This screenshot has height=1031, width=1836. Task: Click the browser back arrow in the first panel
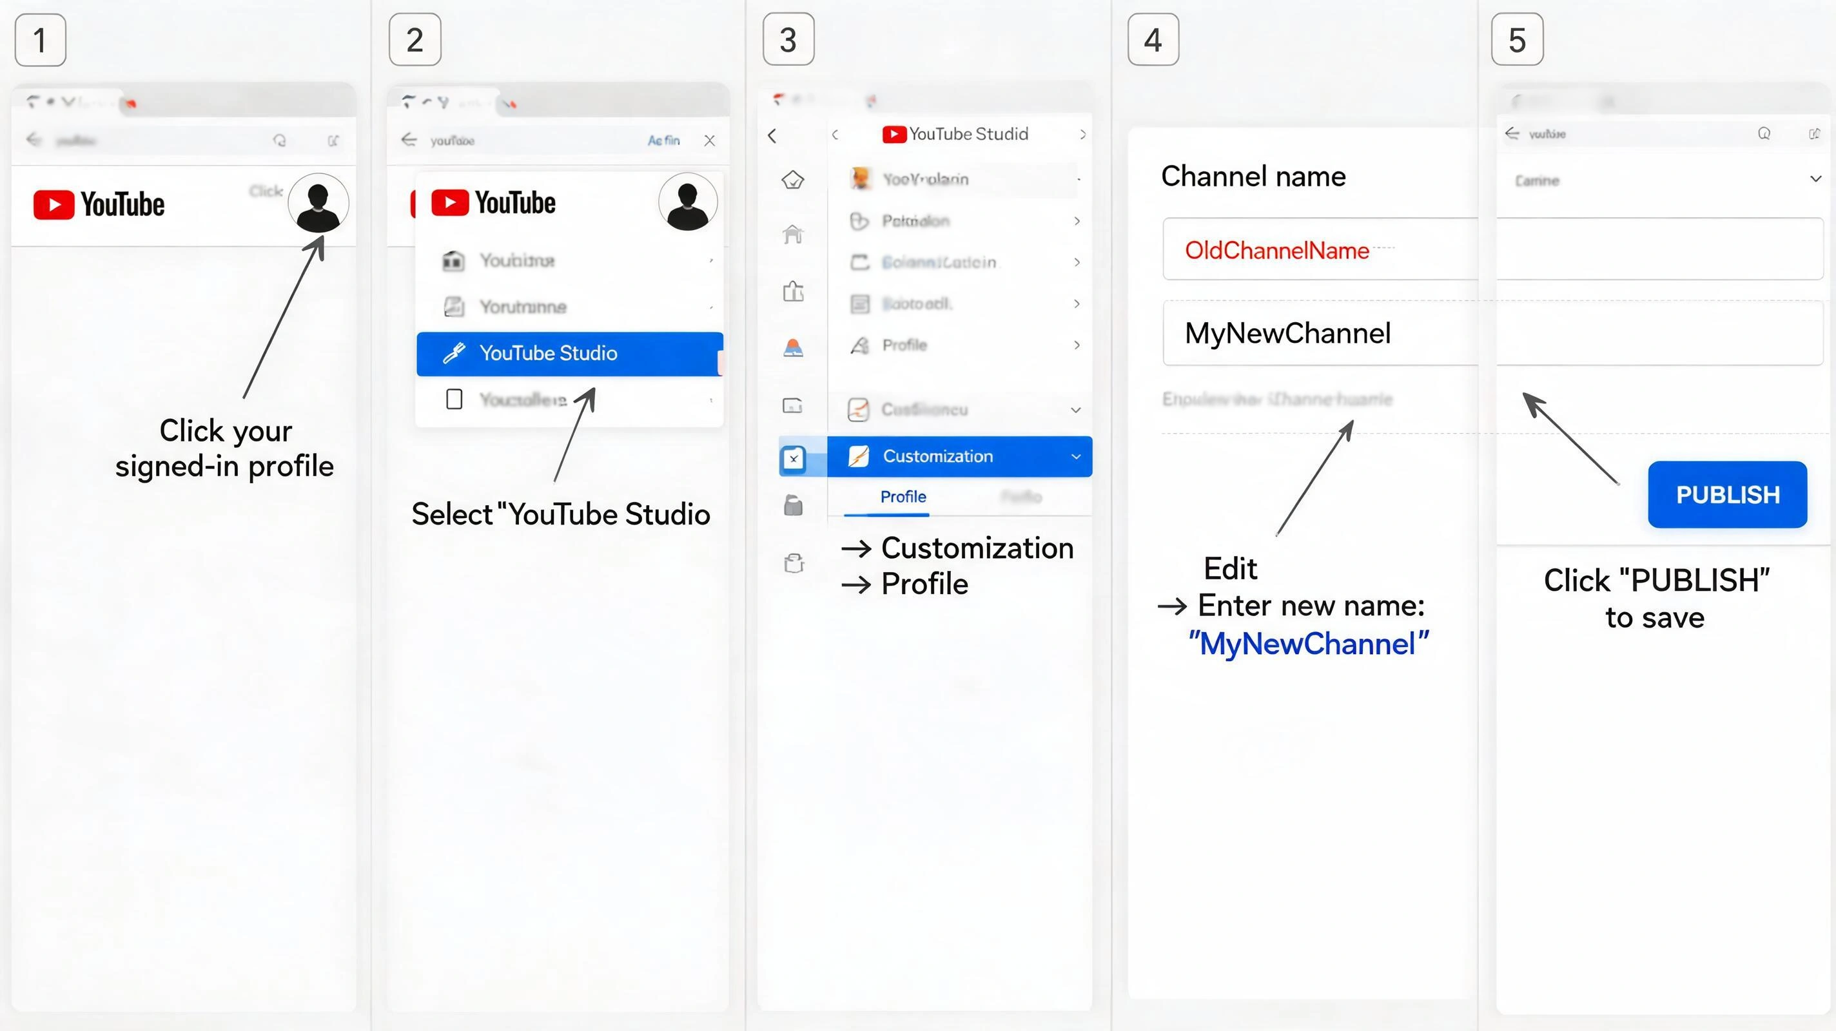(x=34, y=139)
